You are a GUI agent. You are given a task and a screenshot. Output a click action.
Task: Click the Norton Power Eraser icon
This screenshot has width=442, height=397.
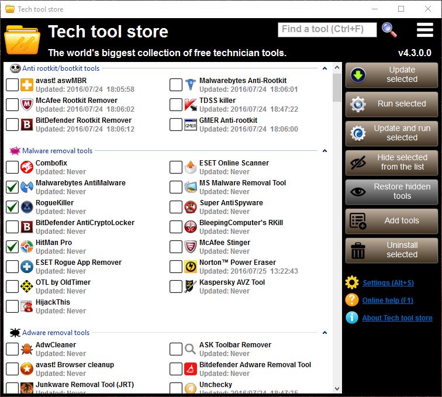[191, 267]
